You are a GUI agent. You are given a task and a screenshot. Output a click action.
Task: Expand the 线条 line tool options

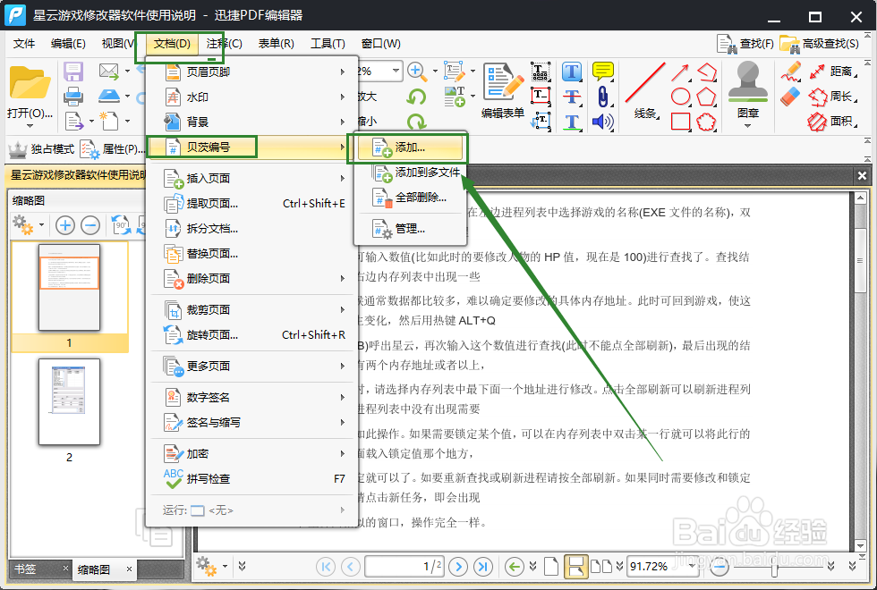pos(657,116)
